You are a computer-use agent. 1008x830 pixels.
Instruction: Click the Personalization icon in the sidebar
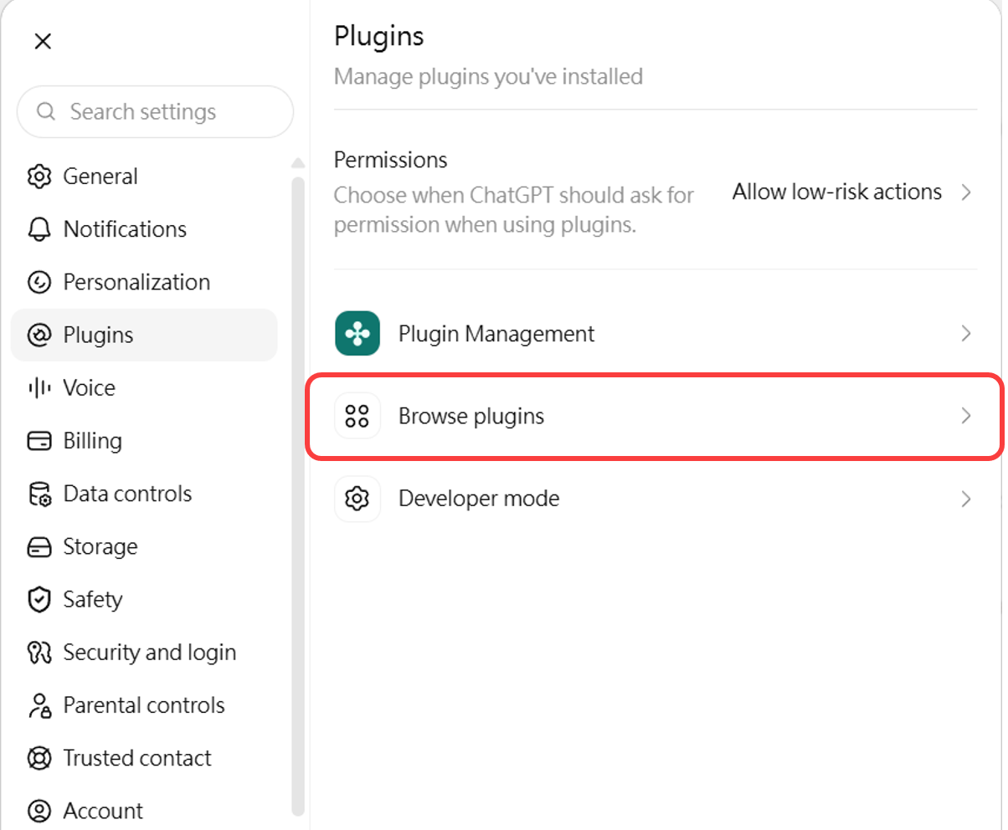tap(39, 282)
